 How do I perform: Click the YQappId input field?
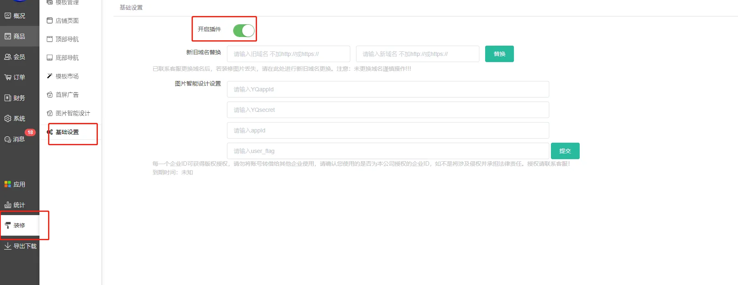[388, 89]
